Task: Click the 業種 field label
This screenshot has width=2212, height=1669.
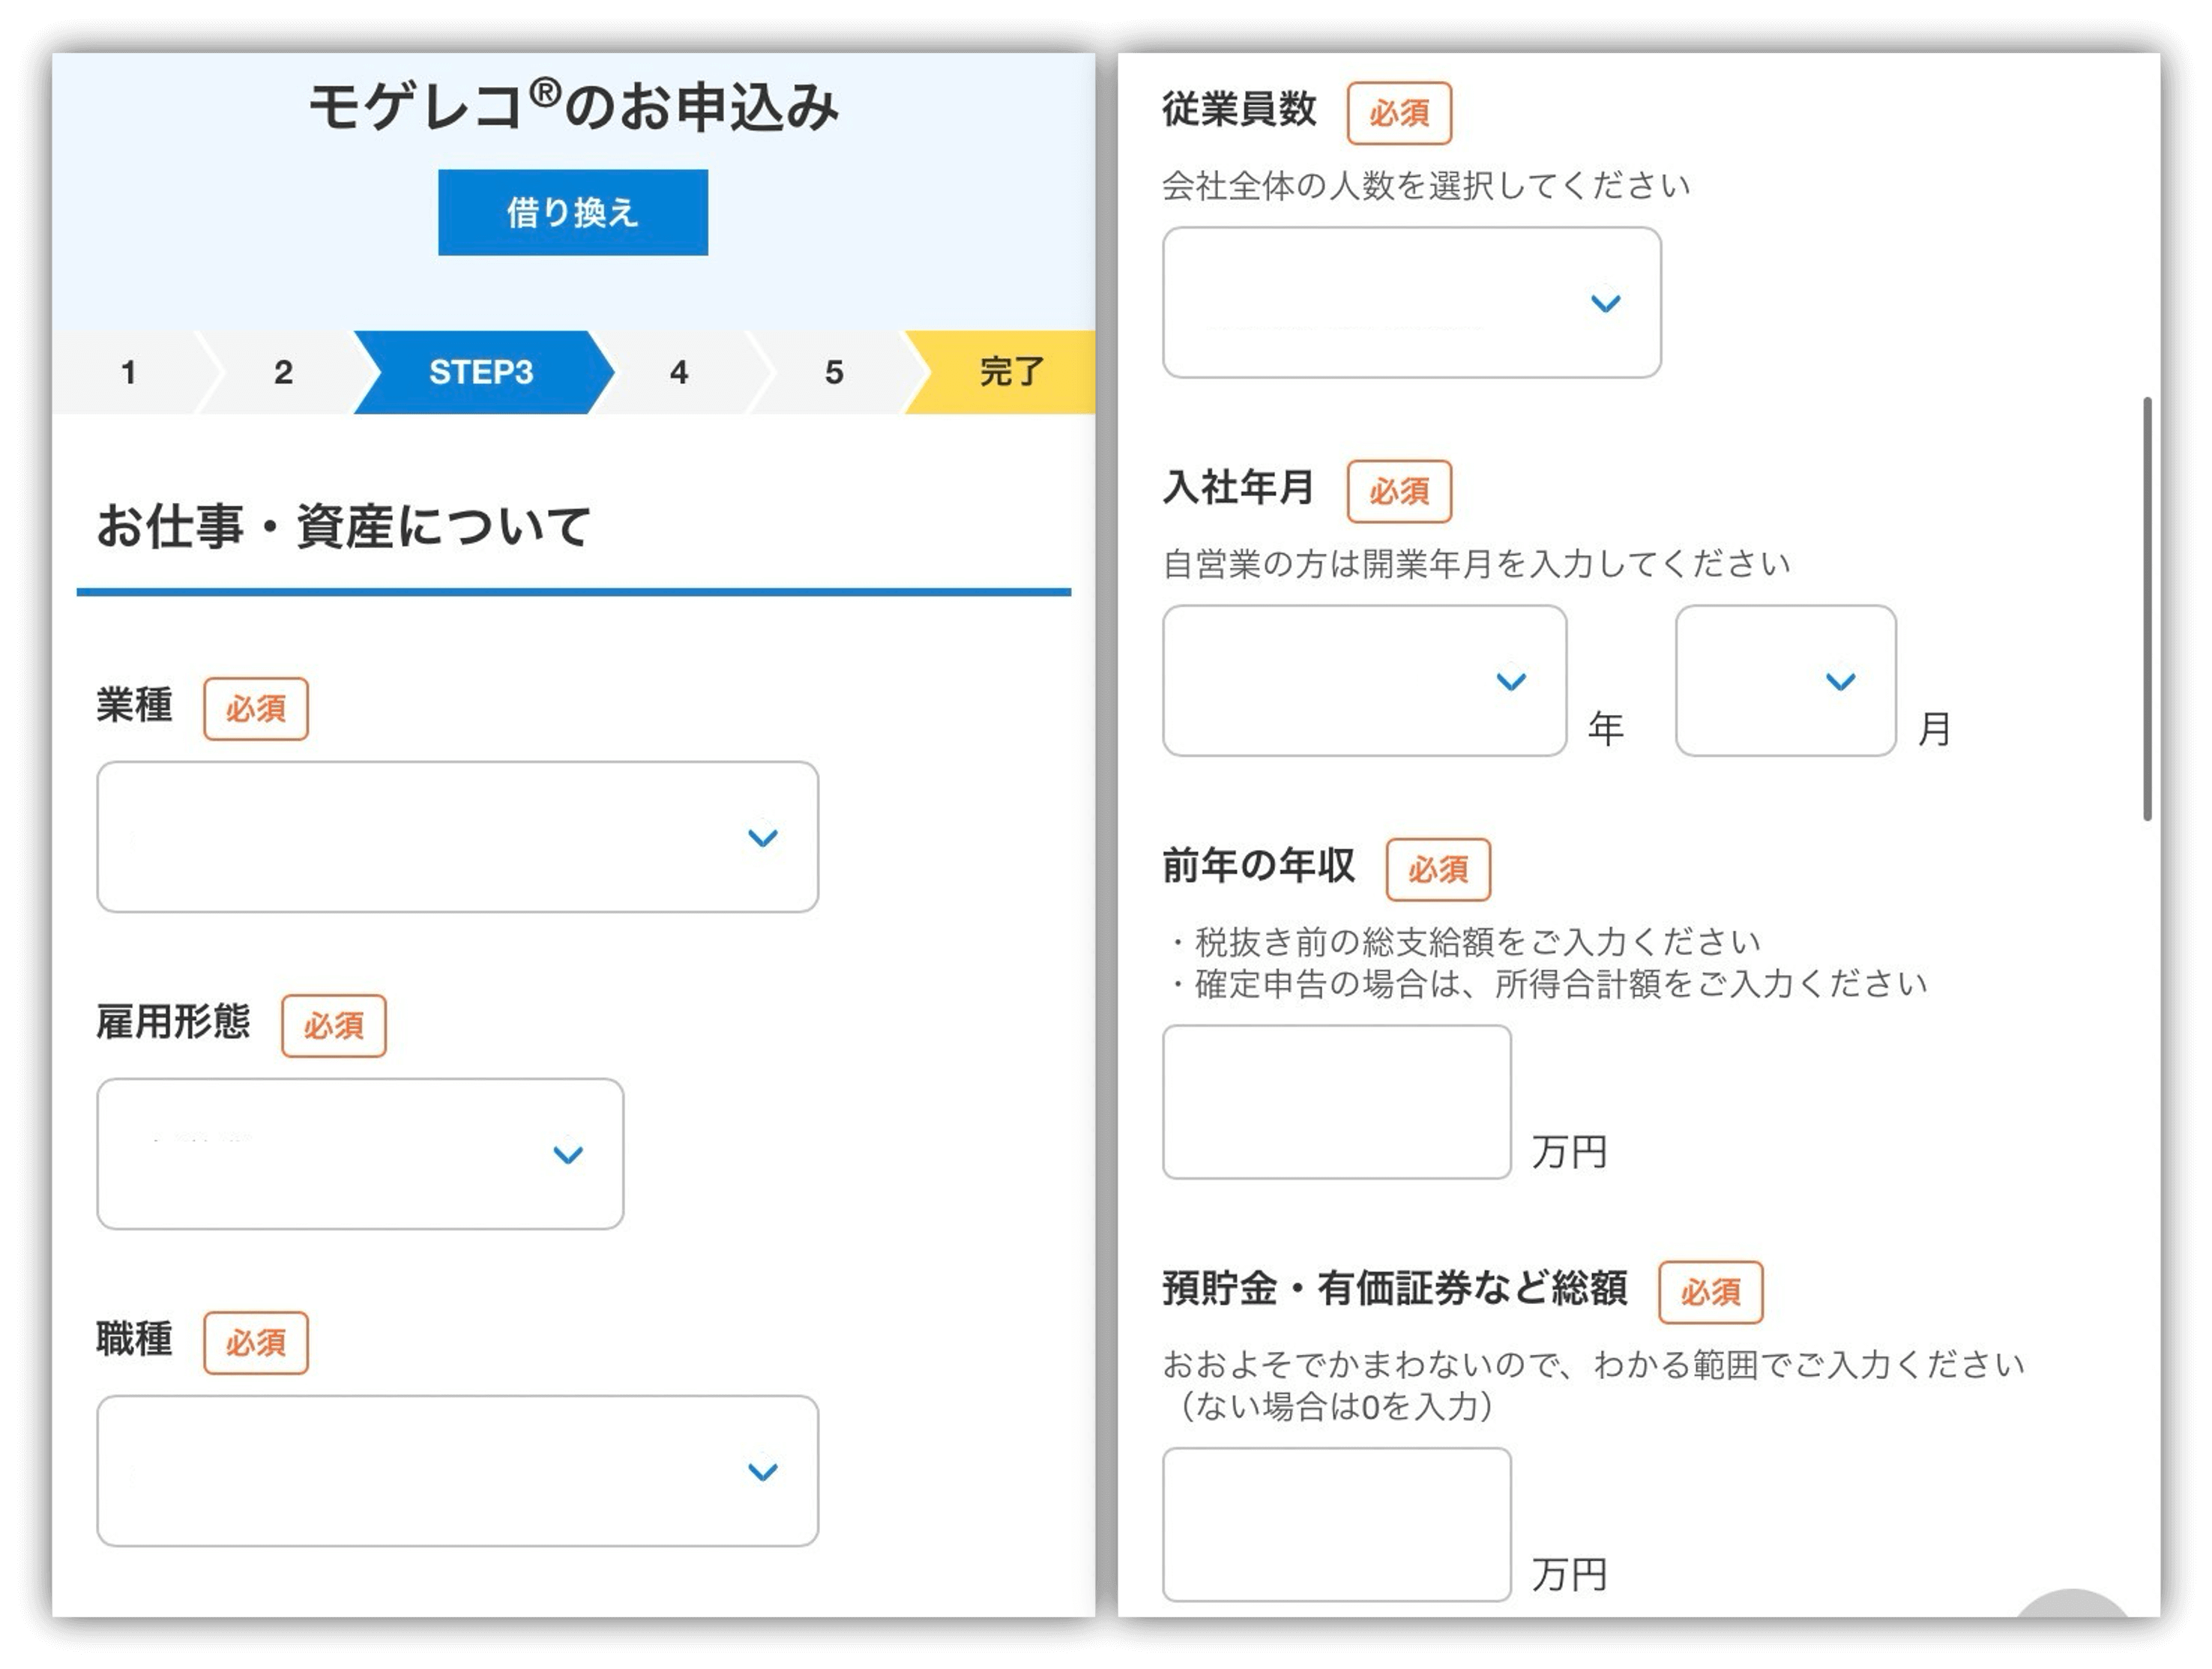Action: coord(134,705)
